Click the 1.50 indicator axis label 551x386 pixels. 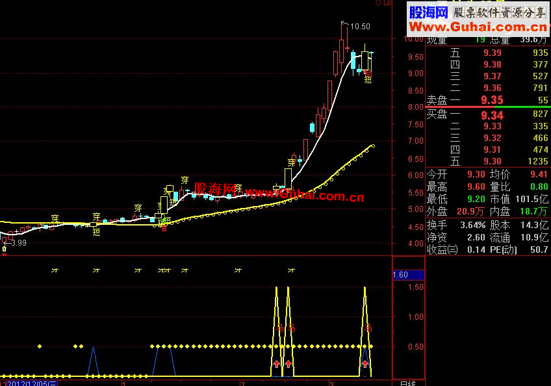tap(416, 287)
